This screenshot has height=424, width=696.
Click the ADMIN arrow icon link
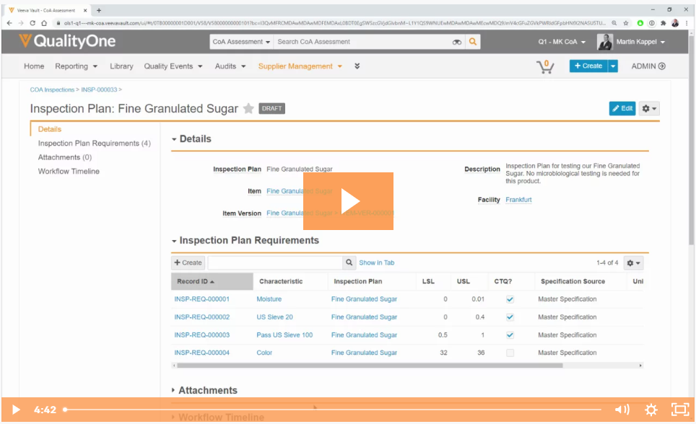pyautogui.click(x=648, y=66)
